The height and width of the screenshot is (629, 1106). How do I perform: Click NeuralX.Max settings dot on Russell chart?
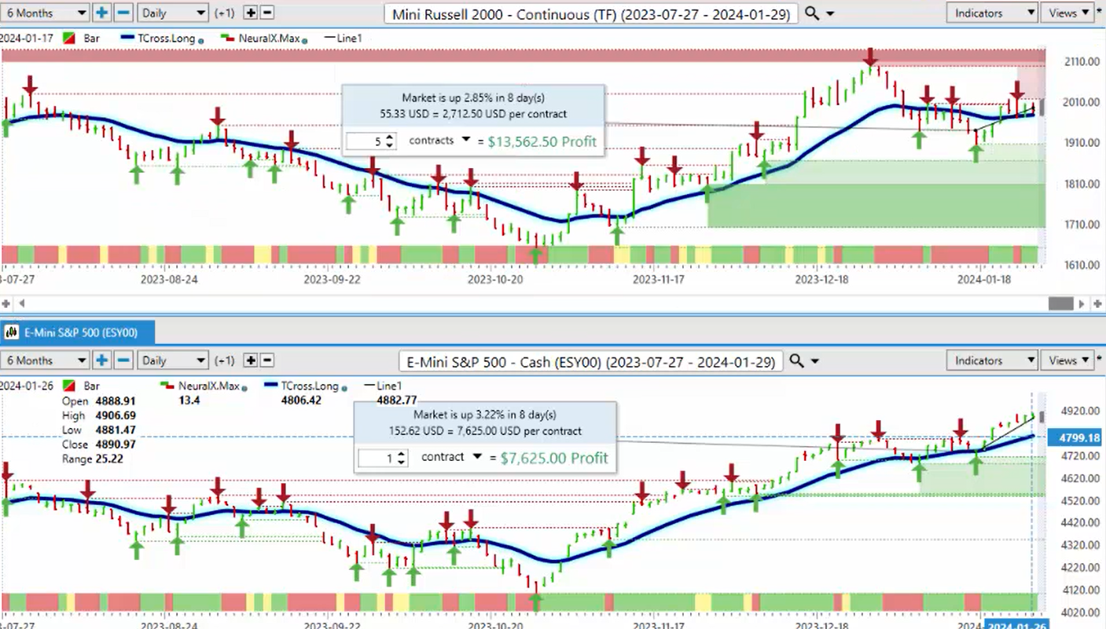(x=306, y=39)
